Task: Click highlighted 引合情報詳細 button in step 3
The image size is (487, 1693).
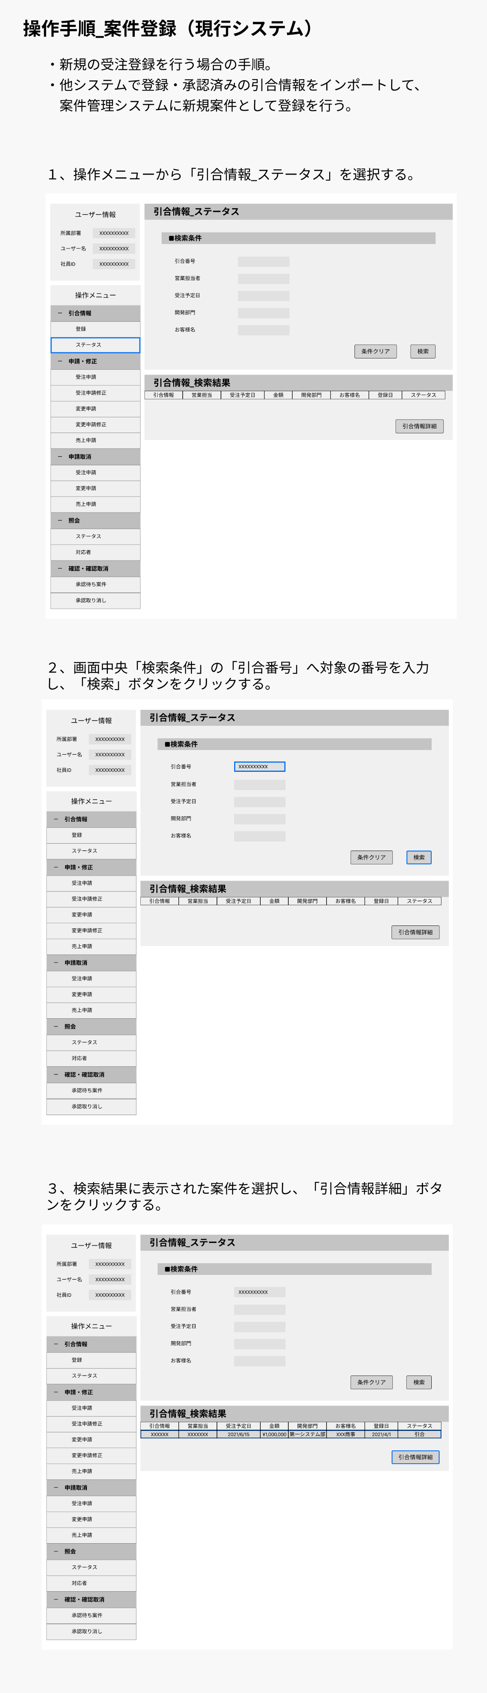Action: (415, 1457)
